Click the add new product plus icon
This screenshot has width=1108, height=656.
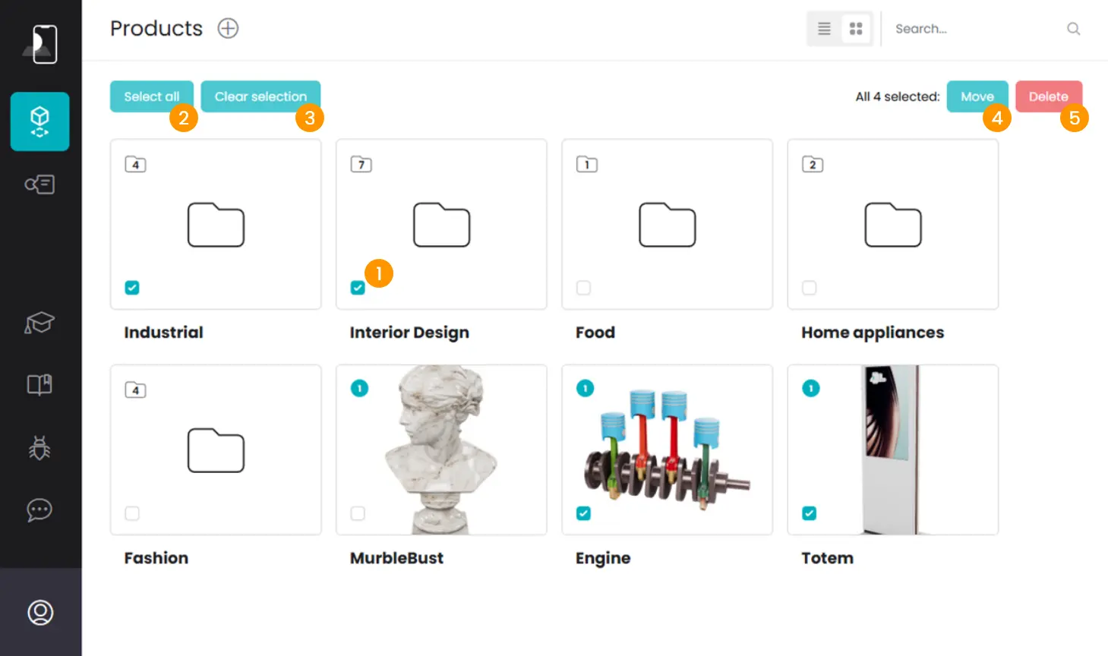(226, 28)
